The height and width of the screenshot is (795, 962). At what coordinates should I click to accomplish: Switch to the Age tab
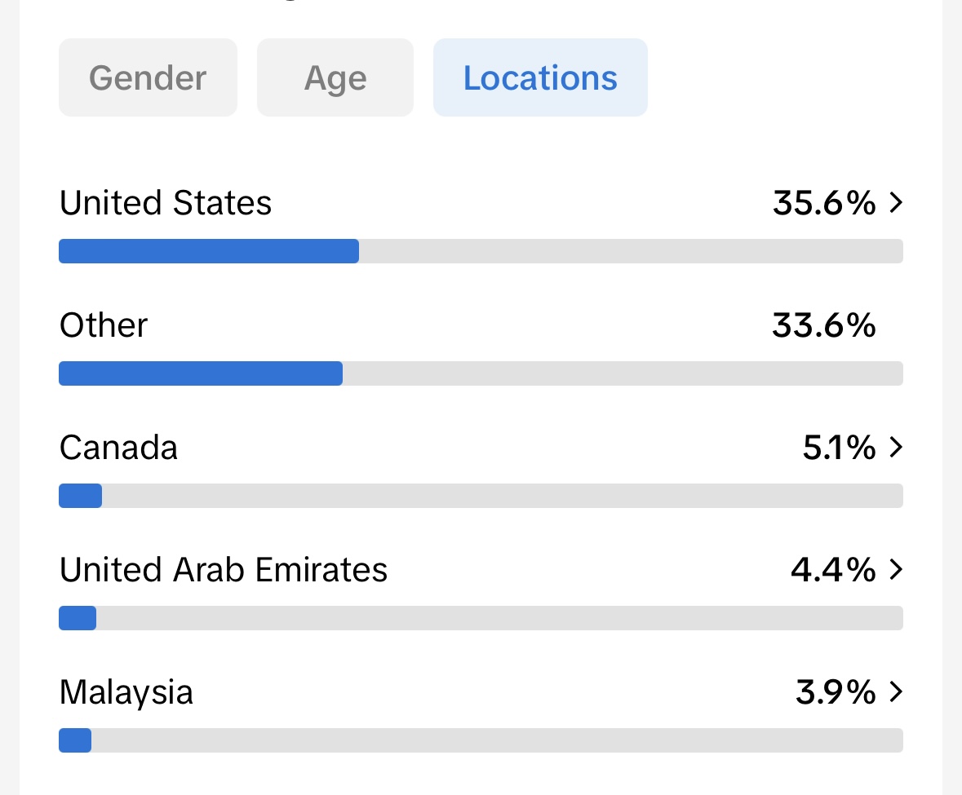click(x=335, y=77)
